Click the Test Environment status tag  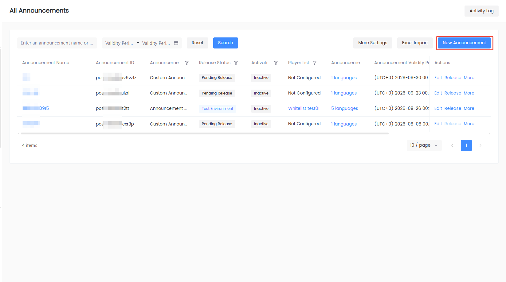point(218,109)
